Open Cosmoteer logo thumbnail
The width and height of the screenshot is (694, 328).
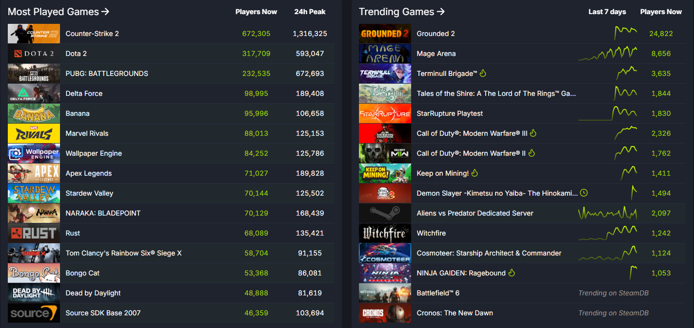(x=385, y=253)
